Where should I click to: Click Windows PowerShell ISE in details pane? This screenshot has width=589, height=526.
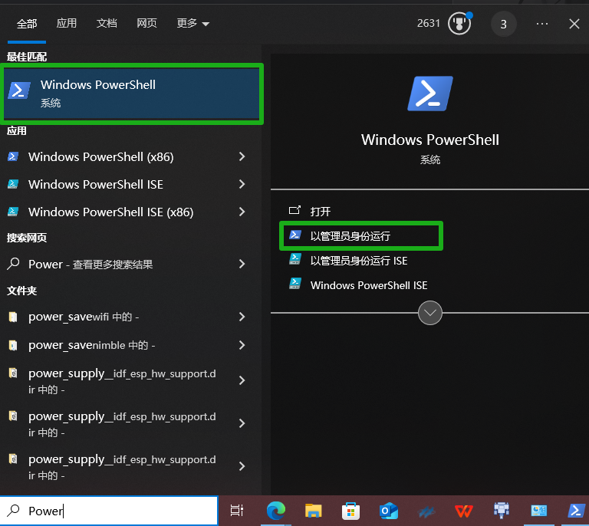[369, 285]
